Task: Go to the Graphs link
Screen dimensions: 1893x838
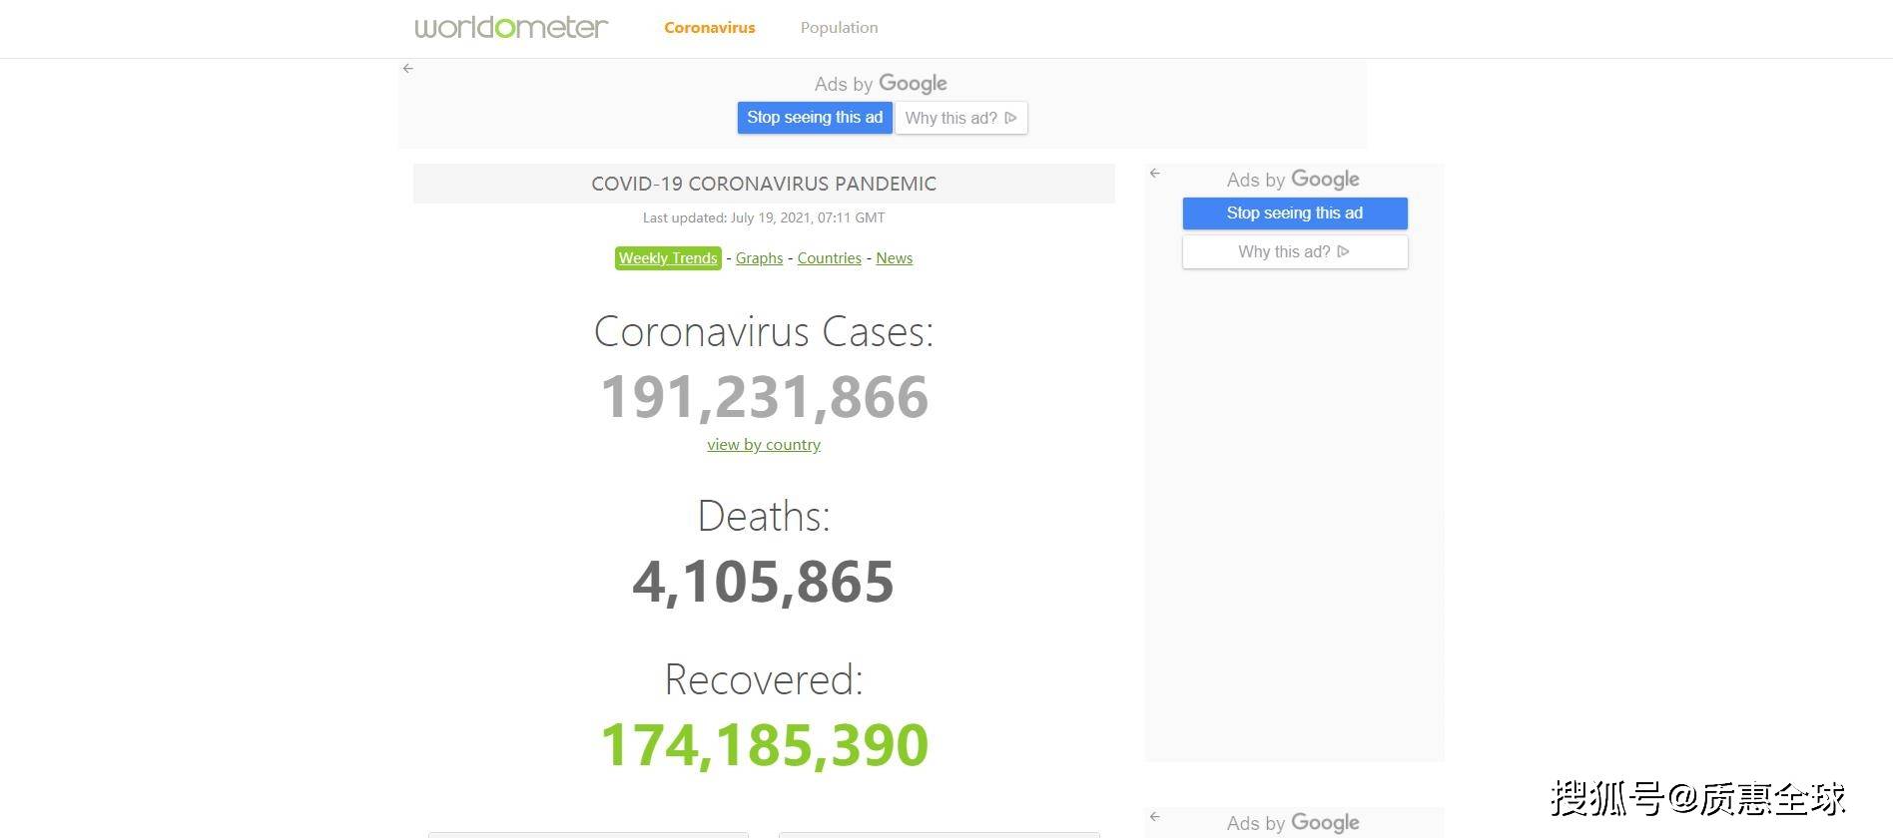Action: pyautogui.click(x=759, y=258)
